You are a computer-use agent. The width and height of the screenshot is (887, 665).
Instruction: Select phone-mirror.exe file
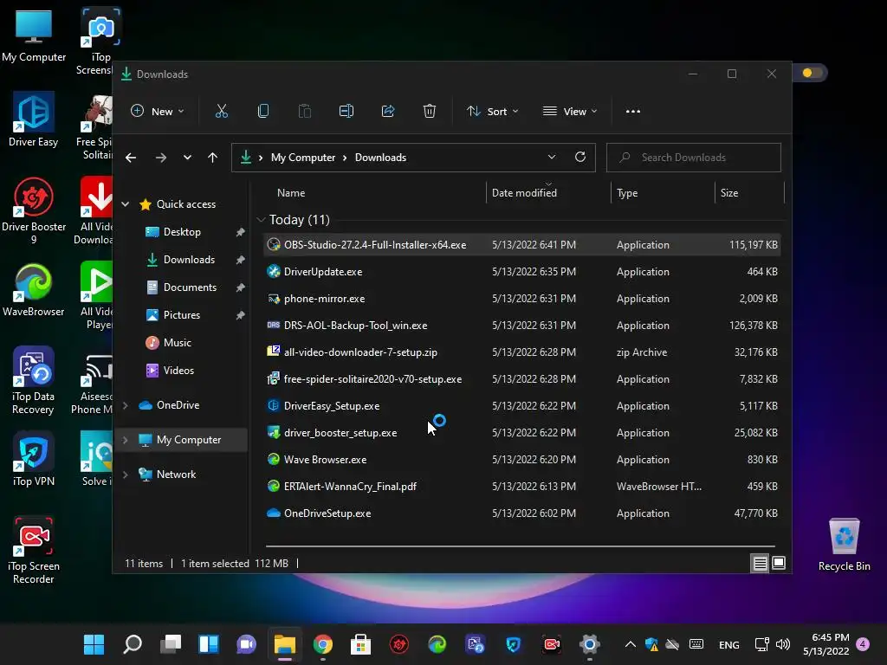[x=522, y=299]
